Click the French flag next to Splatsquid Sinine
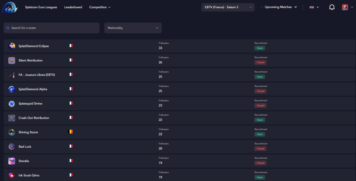The image size is (356, 181). pos(70,103)
